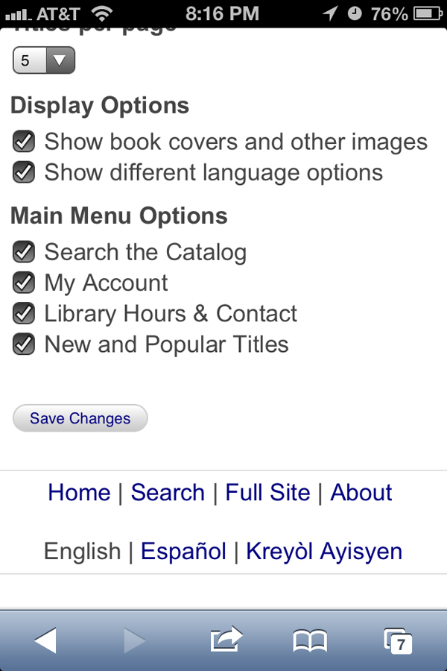
Task: Disable My Account menu option
Action: coord(24,283)
